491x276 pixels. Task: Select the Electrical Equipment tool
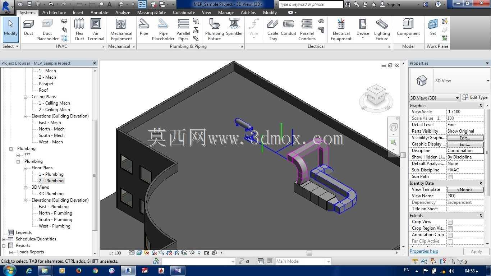tap(341, 30)
